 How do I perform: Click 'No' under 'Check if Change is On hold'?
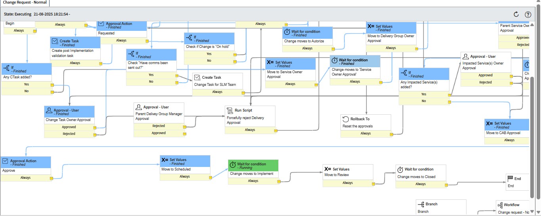tap(209, 61)
